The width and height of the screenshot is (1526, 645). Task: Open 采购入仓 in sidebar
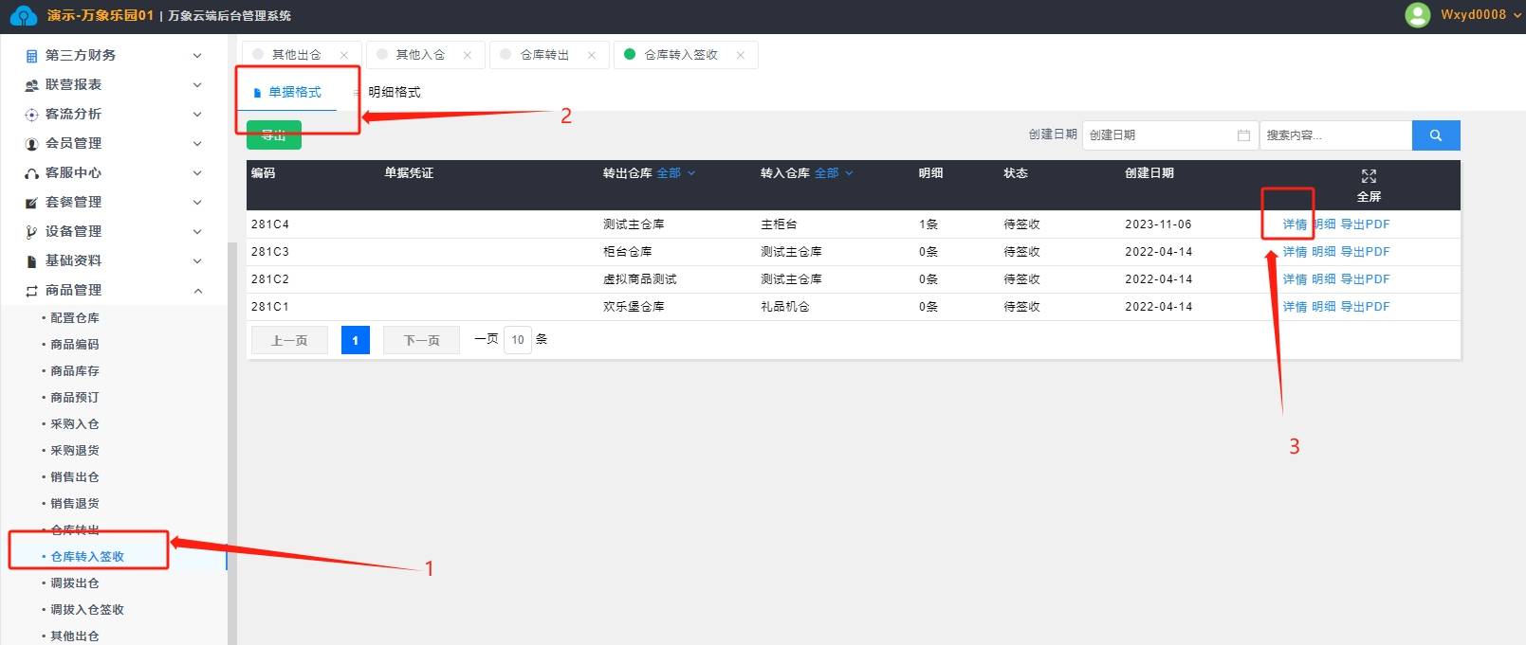coord(75,424)
